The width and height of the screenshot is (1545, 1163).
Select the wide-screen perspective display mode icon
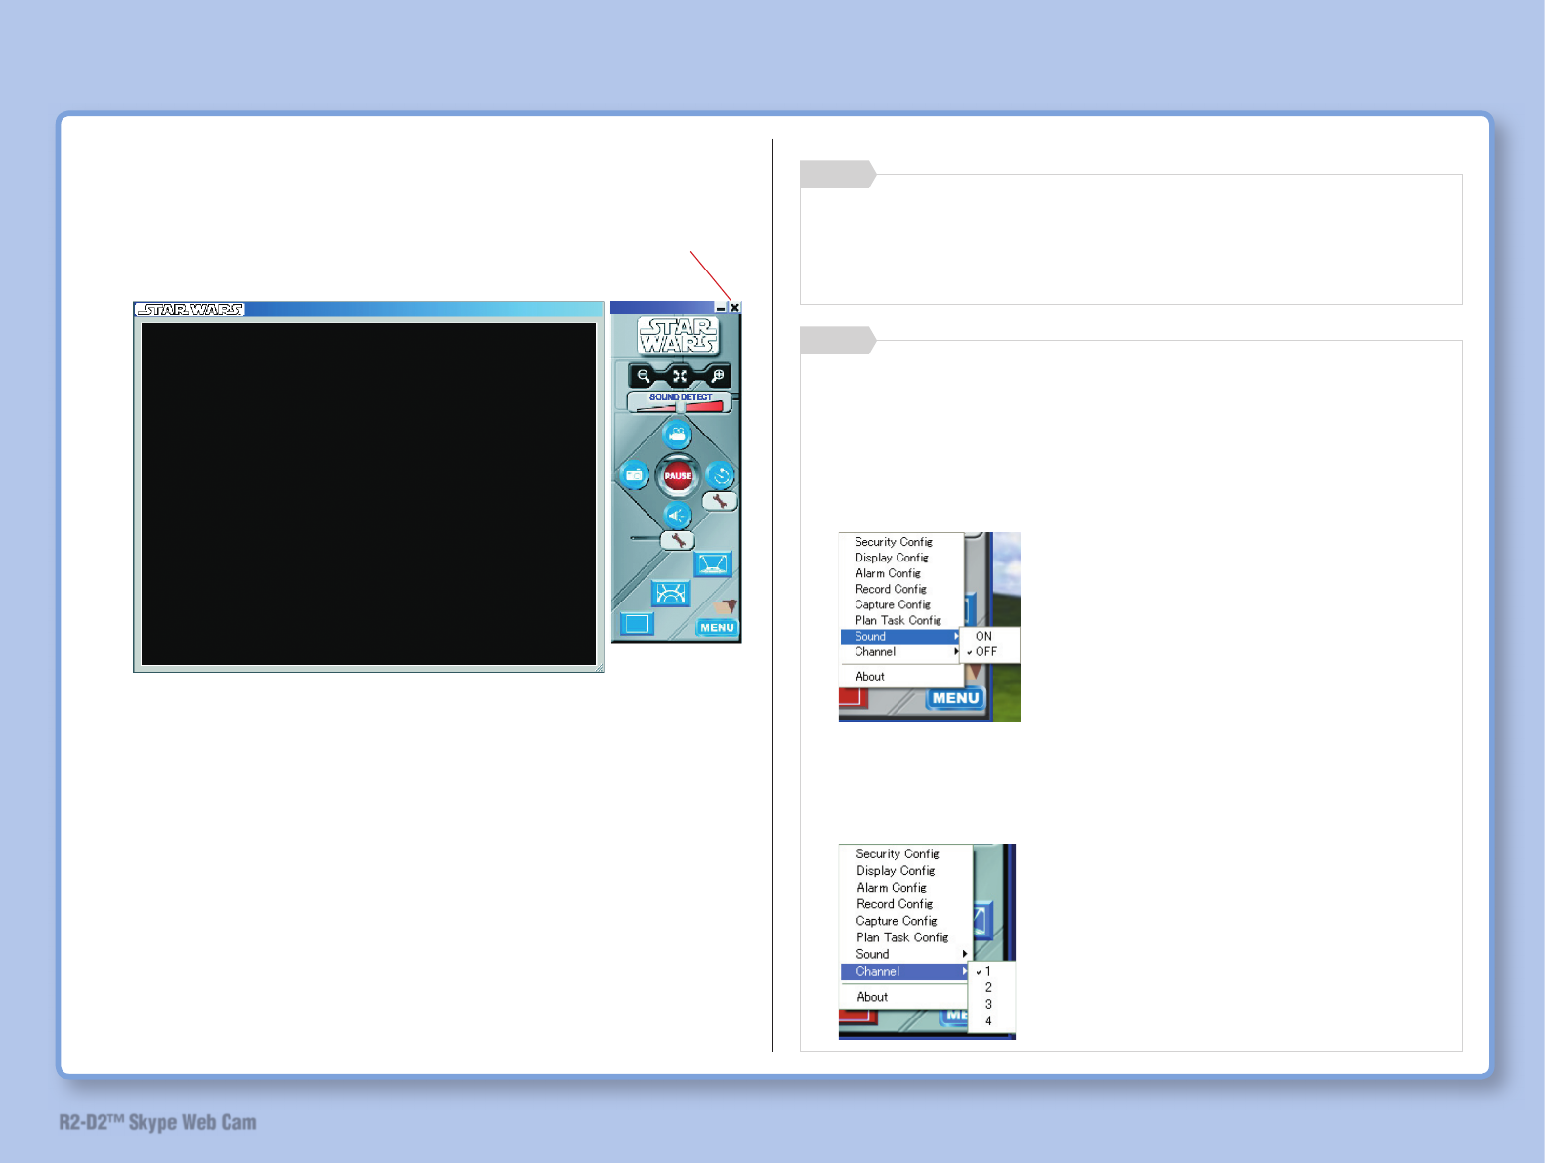pyautogui.click(x=713, y=564)
